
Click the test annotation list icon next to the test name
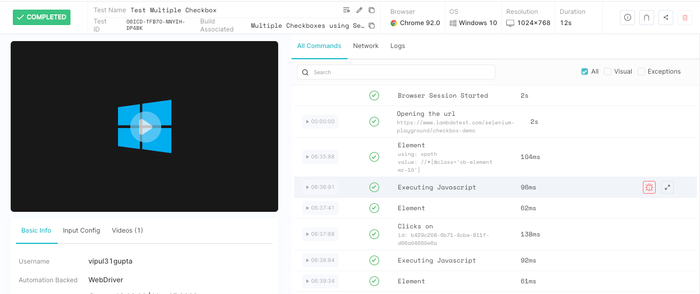tap(347, 10)
